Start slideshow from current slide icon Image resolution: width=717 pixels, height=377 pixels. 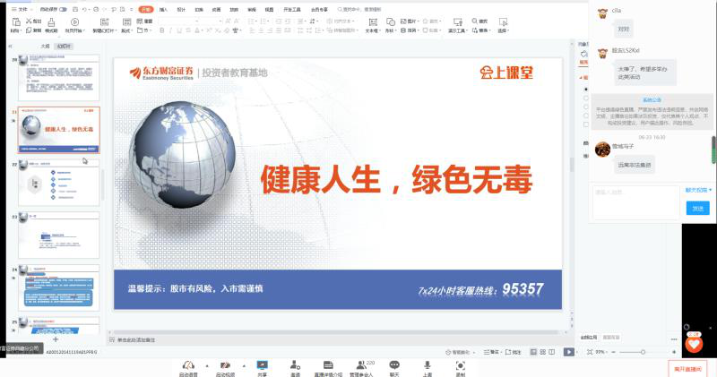point(75,21)
